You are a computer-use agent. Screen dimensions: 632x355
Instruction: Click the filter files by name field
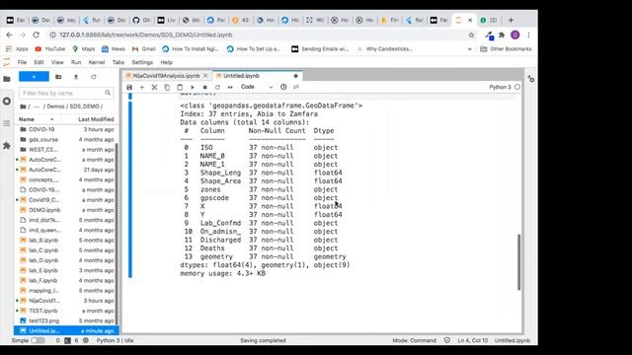pos(66,93)
